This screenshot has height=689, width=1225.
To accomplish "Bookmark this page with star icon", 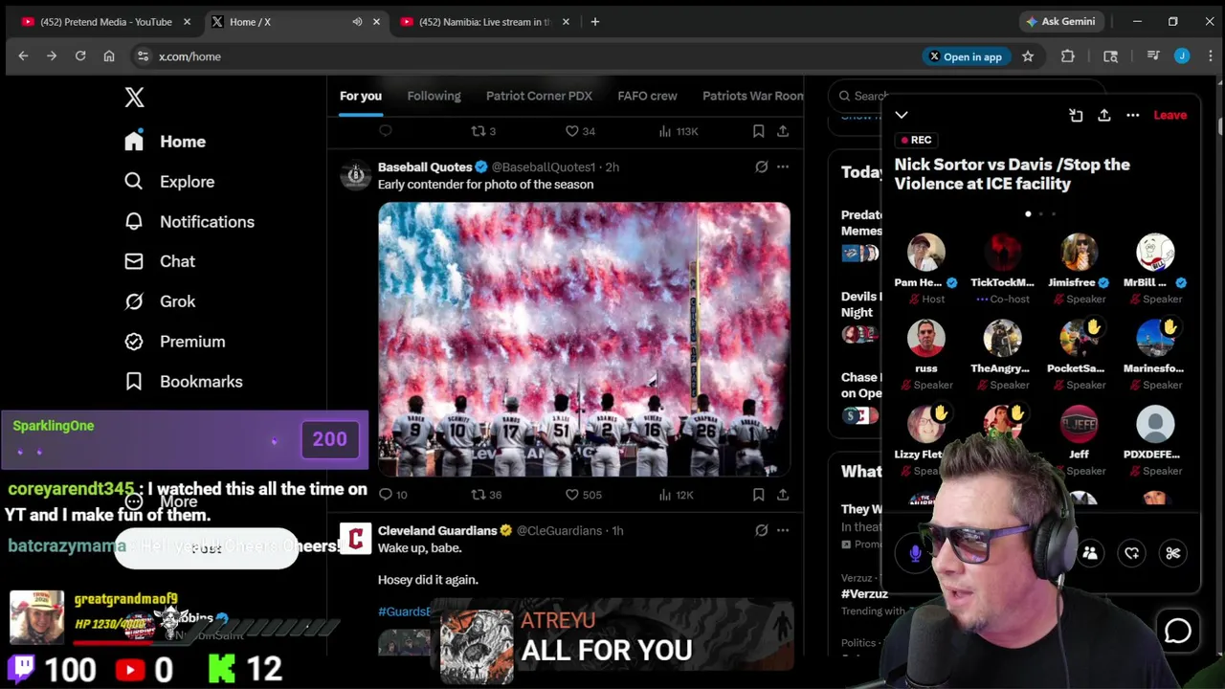I will 1028,56.
